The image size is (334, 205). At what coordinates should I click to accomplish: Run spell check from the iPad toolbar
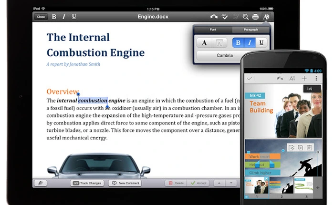coord(224,17)
